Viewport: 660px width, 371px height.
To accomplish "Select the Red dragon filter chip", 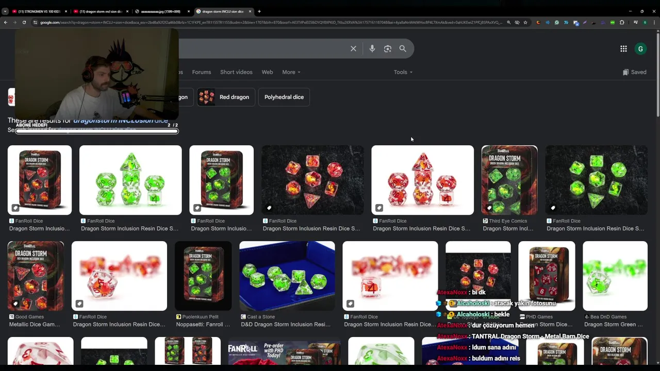I will (x=226, y=97).
